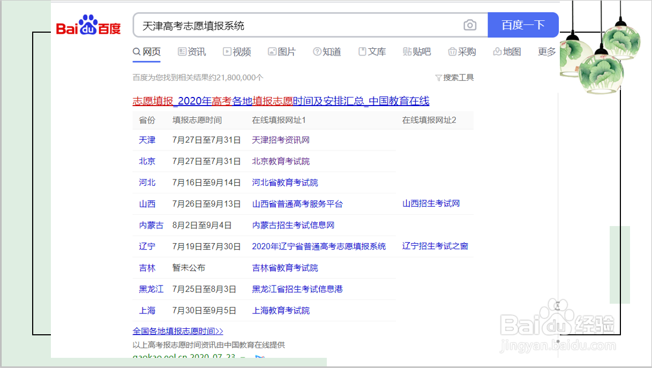This screenshot has width=652, height=368.
Task: Open 山西省普通高考服务平台 link
Action: (x=297, y=204)
